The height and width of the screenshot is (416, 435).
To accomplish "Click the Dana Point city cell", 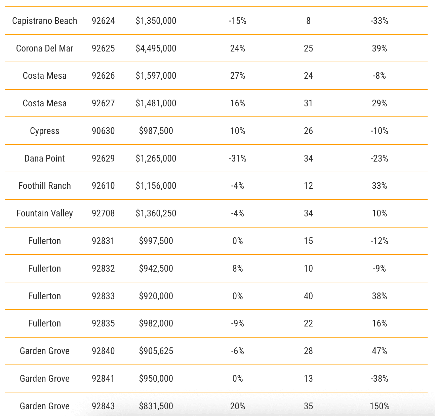I will coord(45,159).
